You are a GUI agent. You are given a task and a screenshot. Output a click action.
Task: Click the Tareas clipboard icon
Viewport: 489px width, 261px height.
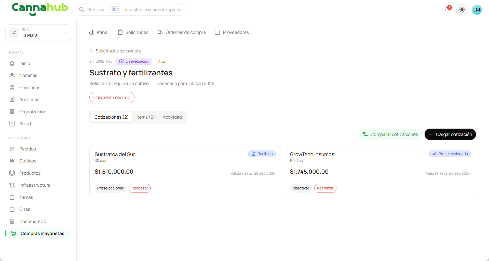coord(12,197)
